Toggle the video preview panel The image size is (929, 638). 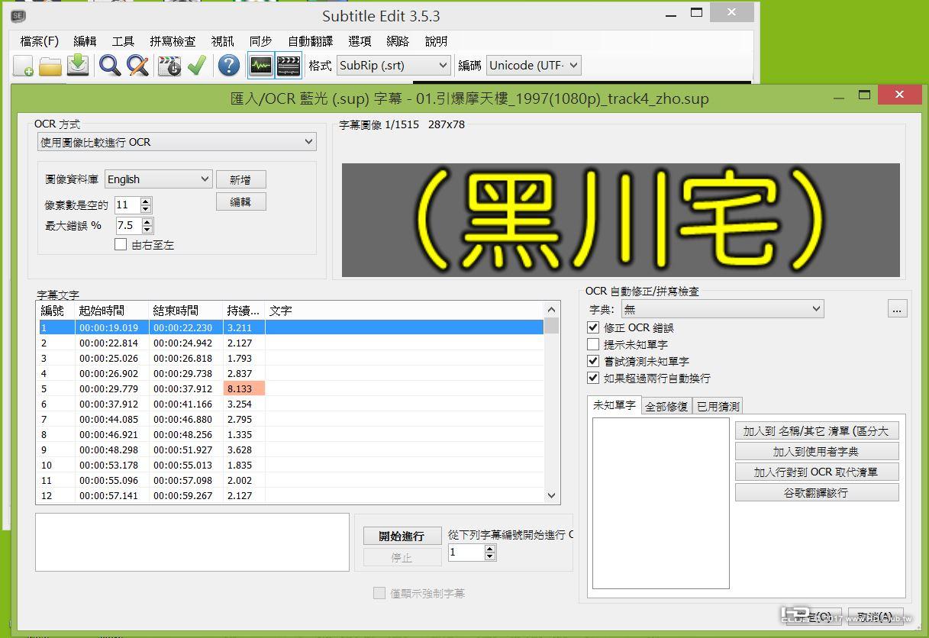(289, 66)
